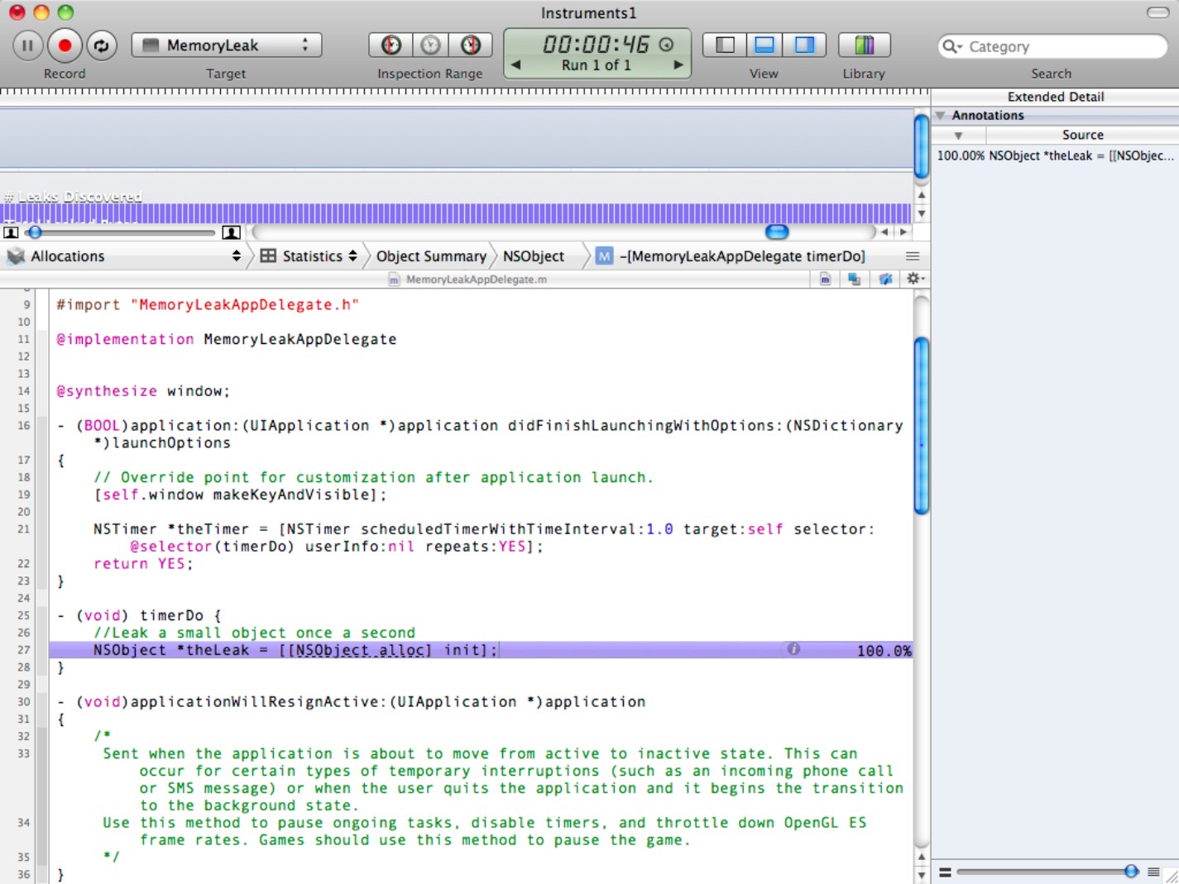Pause the recording
The image size is (1179, 884).
click(27, 45)
